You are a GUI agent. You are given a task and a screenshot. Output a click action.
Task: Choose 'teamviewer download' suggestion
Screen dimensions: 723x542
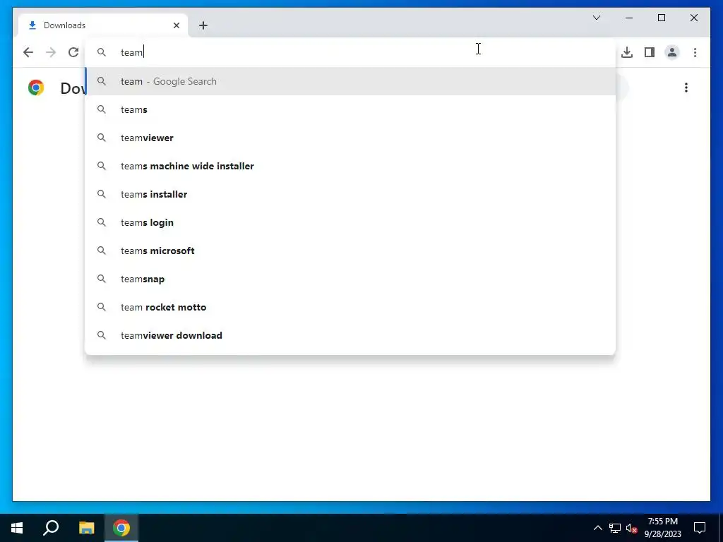[350, 335]
